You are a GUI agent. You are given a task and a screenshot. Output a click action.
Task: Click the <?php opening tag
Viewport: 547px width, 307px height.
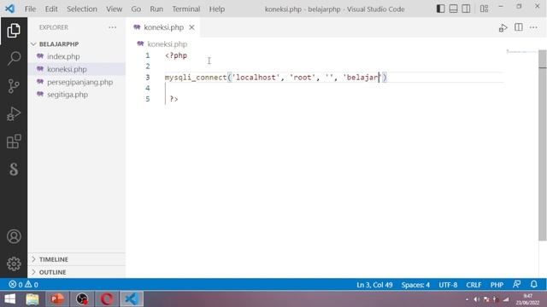click(176, 55)
